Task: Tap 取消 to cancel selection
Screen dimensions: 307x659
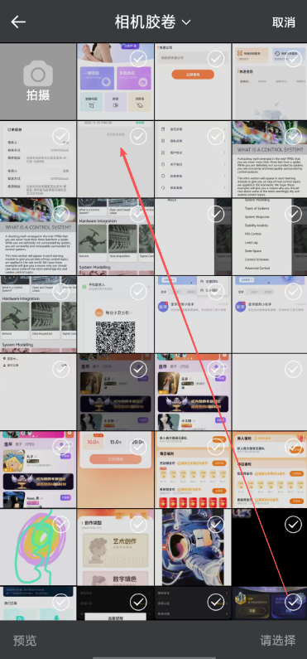Action: (x=284, y=22)
